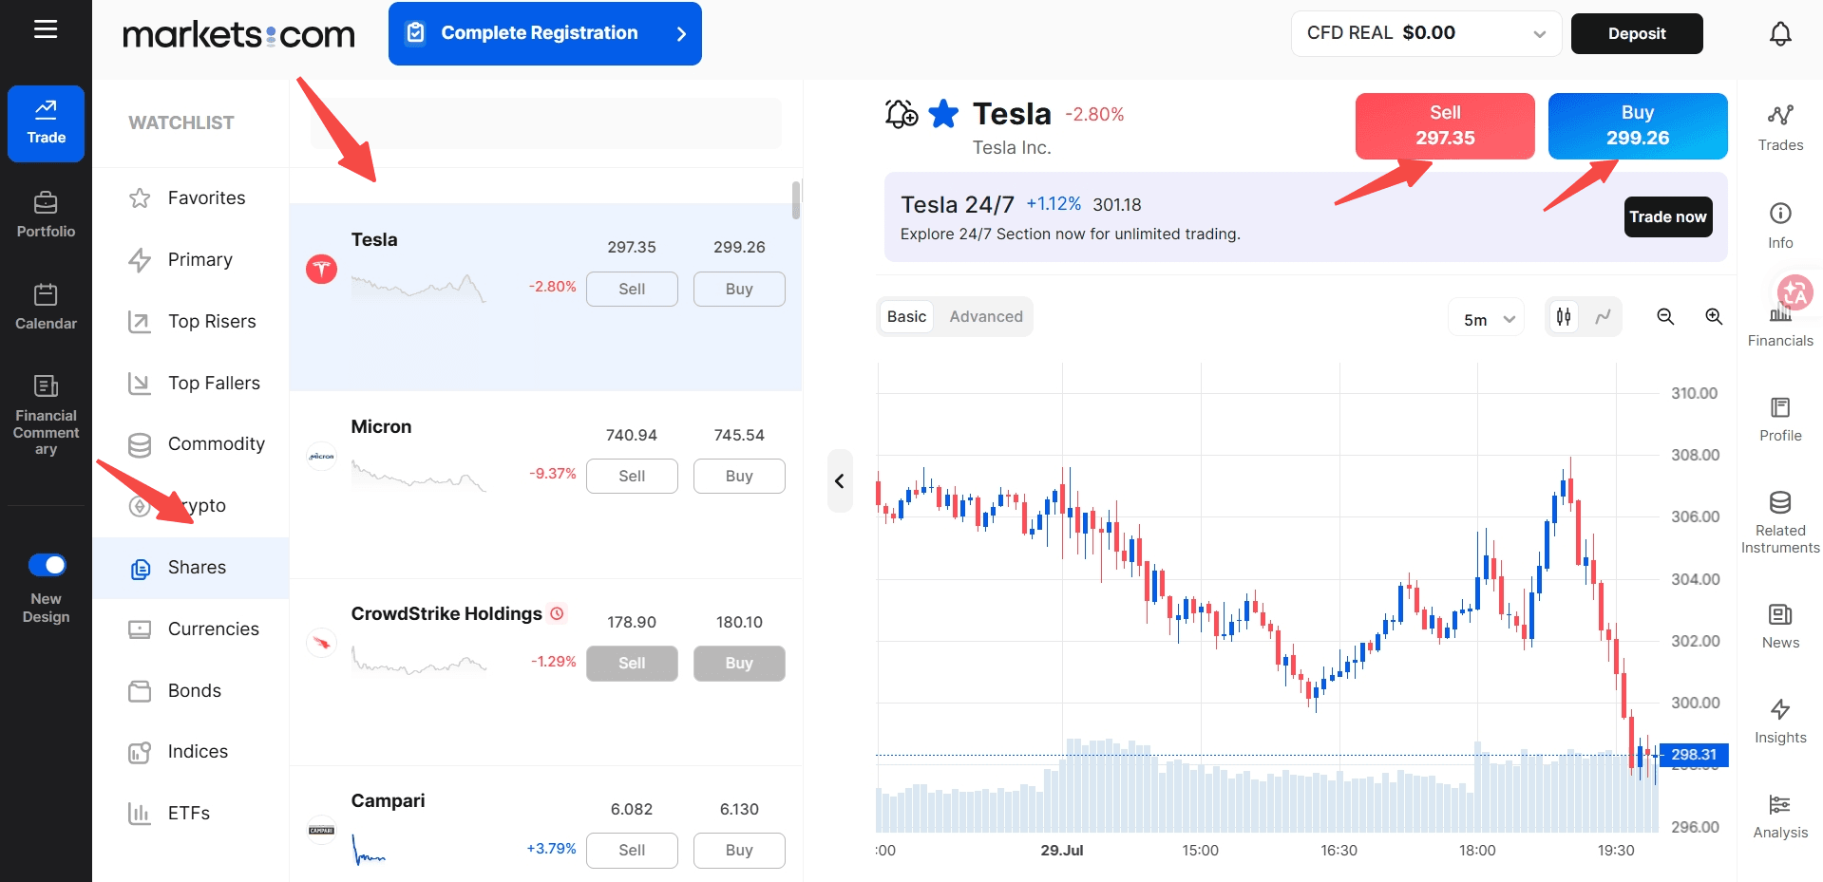Viewport: 1823px width, 882px height.
Task: Open the Trades panel icon
Action: 1780,127
